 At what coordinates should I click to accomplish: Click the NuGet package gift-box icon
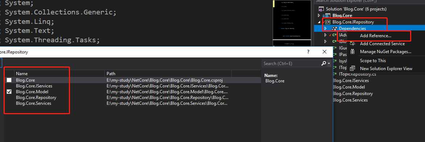click(x=352, y=52)
